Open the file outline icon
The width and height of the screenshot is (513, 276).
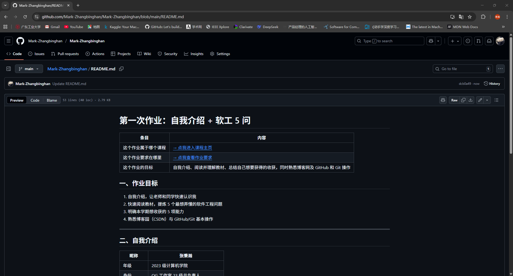[x=496, y=100]
